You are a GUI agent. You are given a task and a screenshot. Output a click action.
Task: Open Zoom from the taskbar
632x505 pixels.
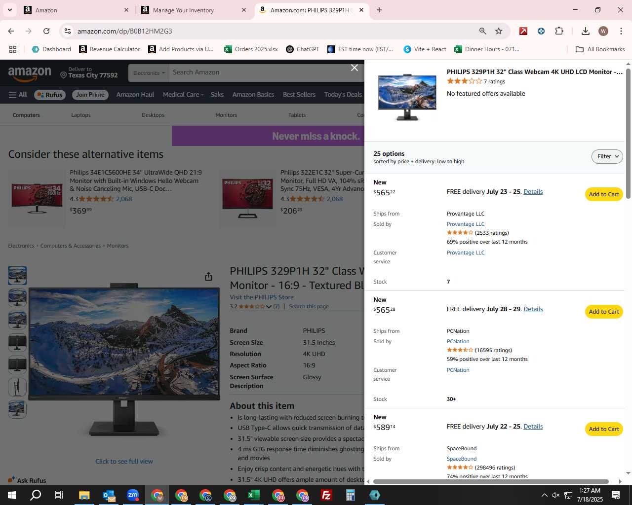coord(133,495)
